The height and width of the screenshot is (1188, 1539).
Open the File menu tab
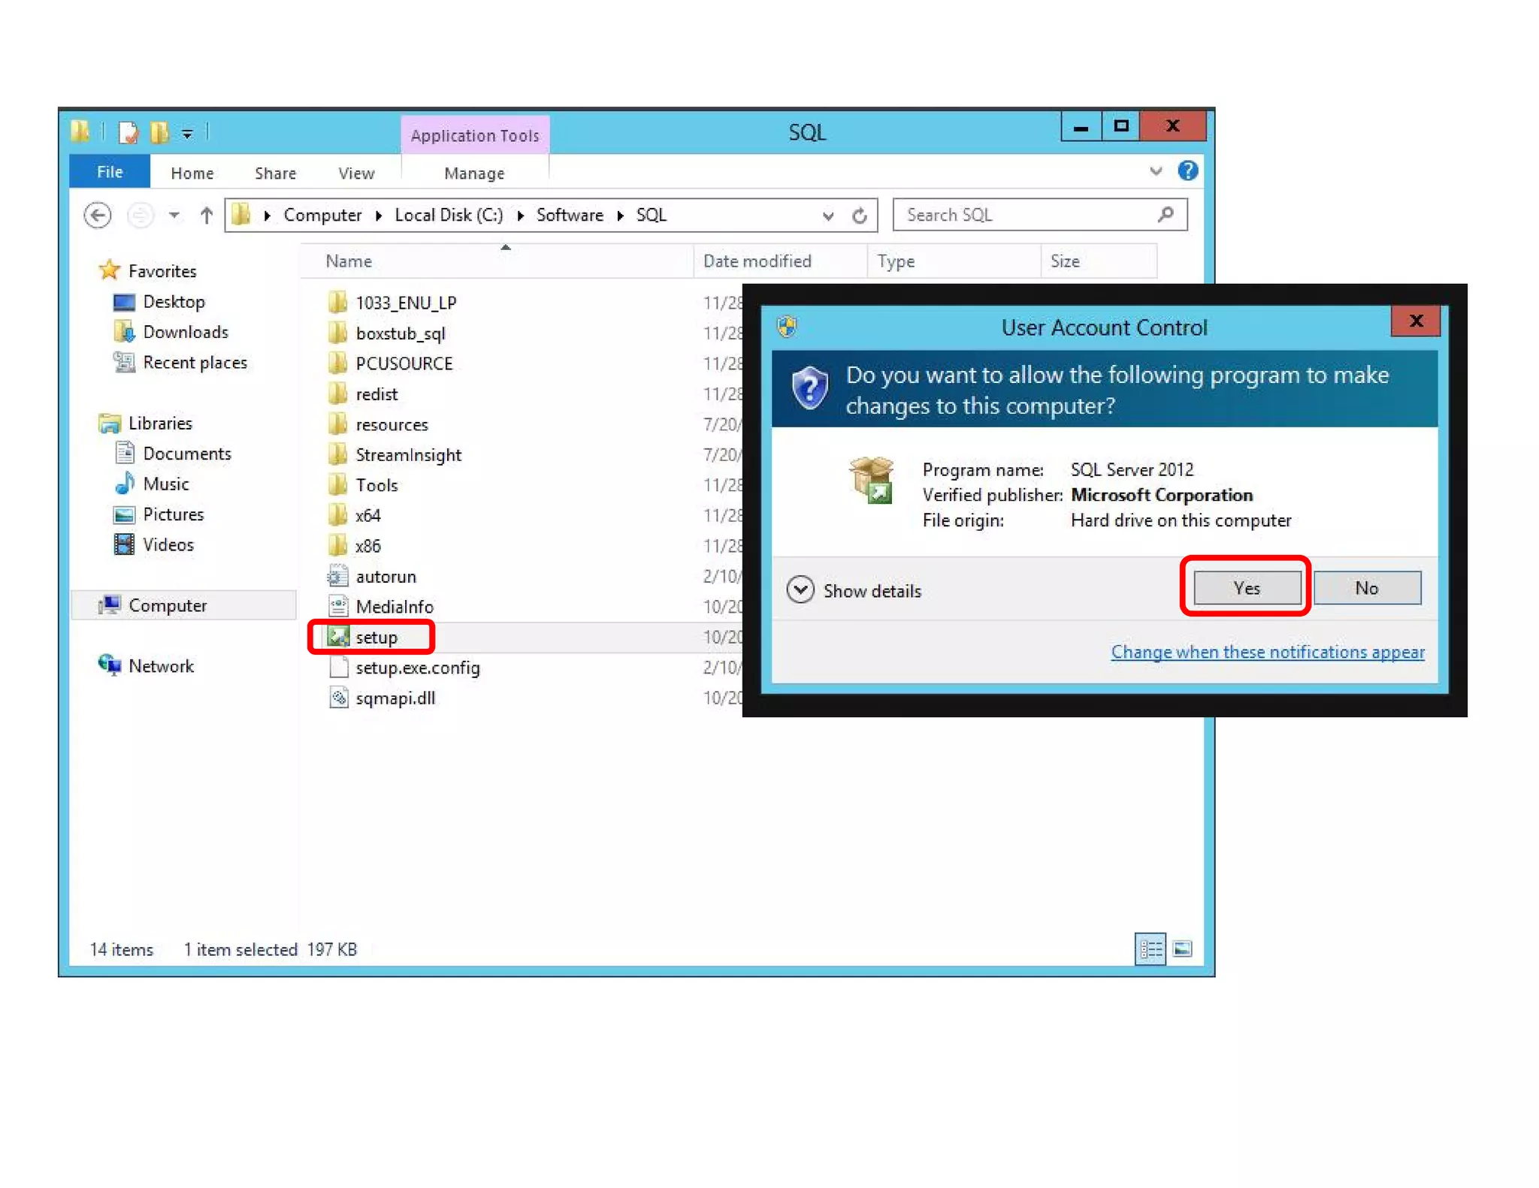tap(110, 172)
